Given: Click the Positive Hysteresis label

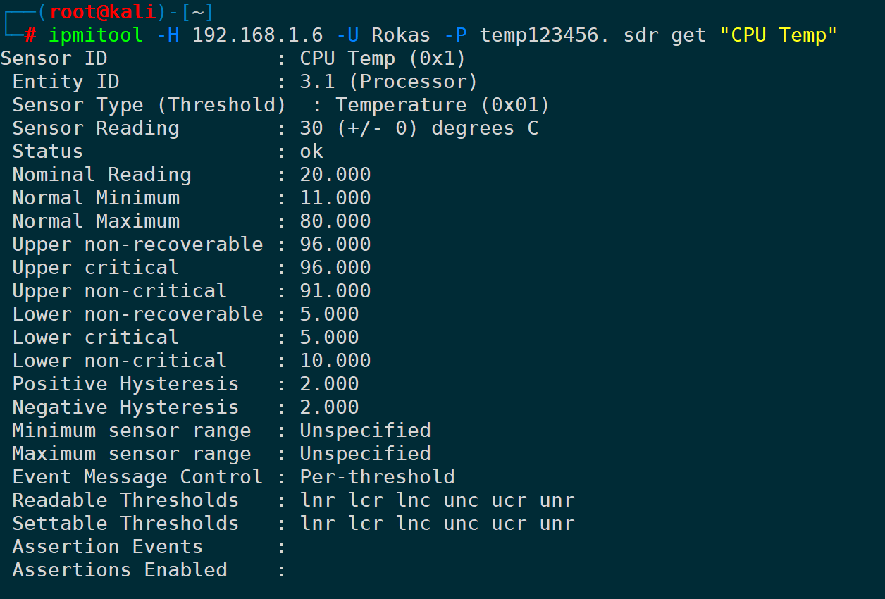Looking at the screenshot, I should pyautogui.click(x=125, y=384).
